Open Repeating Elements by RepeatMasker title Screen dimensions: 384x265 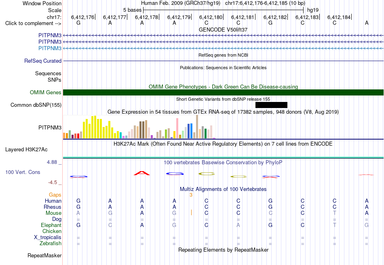coord(223,250)
